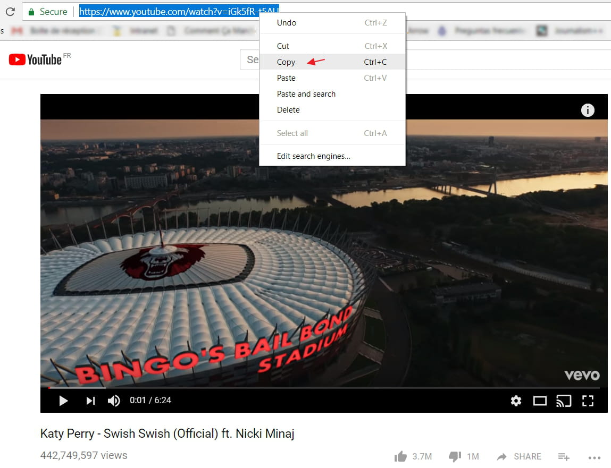The height and width of the screenshot is (468, 611).
Task: Skip to next video
Action: click(x=90, y=401)
